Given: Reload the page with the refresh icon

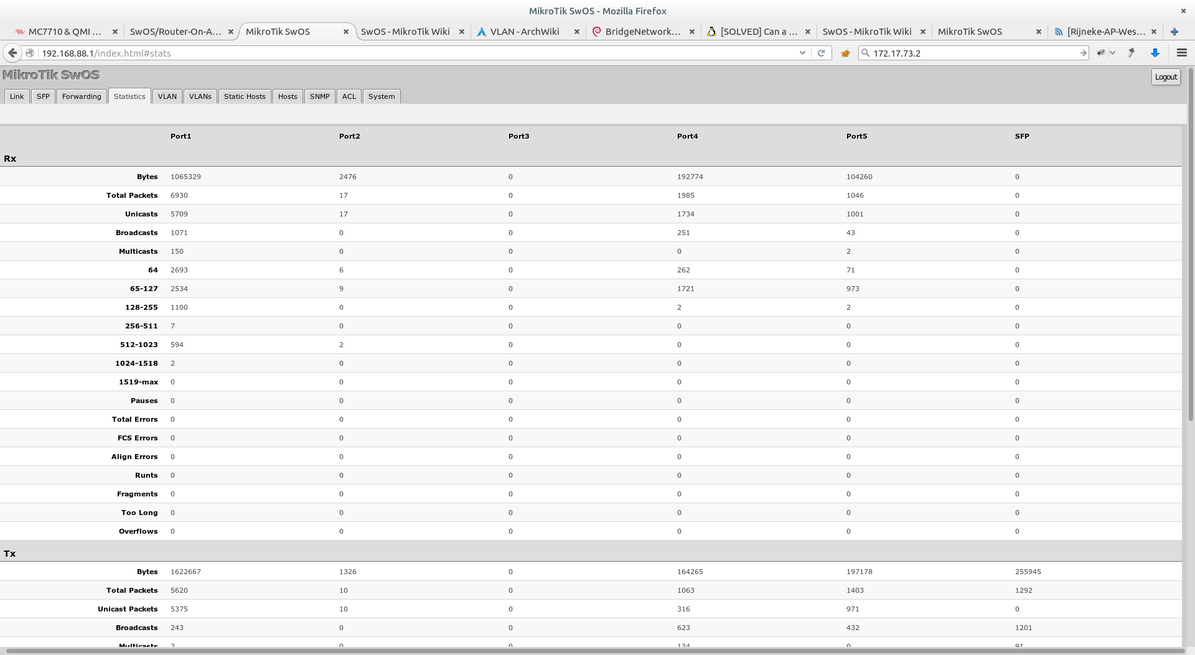Looking at the screenshot, I should pos(821,53).
